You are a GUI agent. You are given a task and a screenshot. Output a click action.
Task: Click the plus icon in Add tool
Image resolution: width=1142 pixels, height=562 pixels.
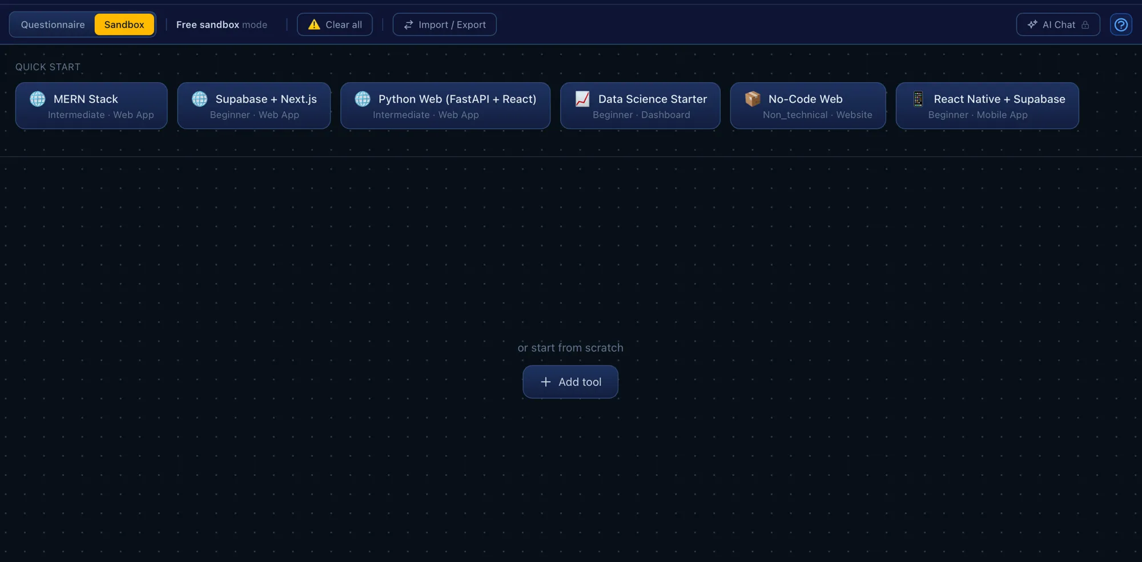pyautogui.click(x=546, y=382)
